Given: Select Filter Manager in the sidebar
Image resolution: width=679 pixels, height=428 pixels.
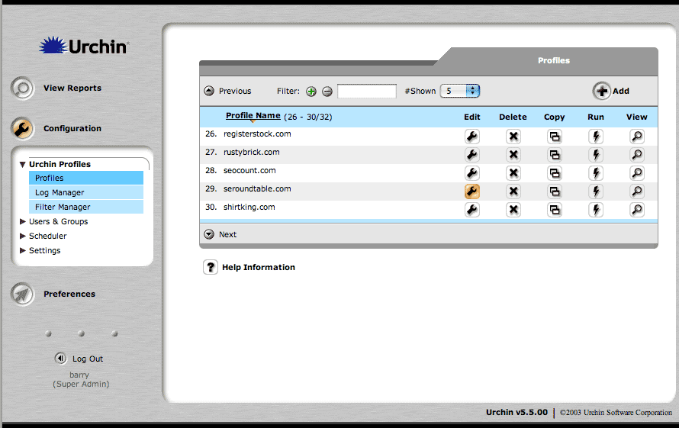Looking at the screenshot, I should pyautogui.click(x=86, y=207).
